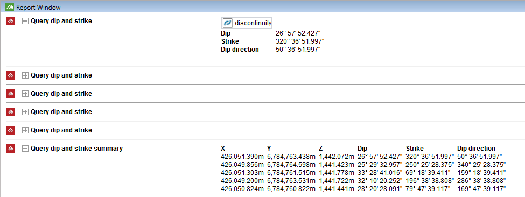Expand the third Query dip and strike entry
Image resolution: width=525 pixels, height=197 pixels.
tap(25, 94)
